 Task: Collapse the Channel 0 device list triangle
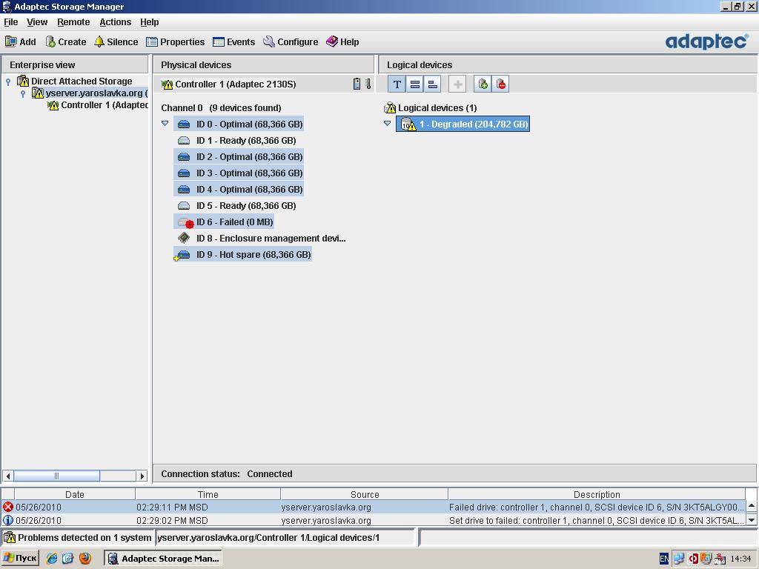165,124
